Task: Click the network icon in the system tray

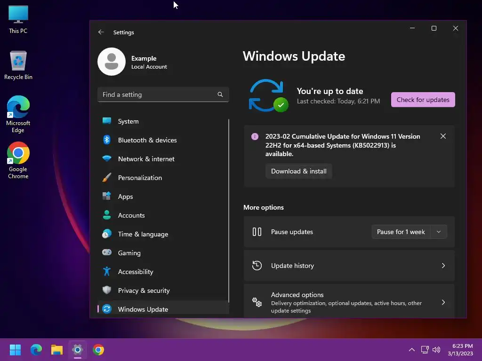Action: tap(425, 350)
